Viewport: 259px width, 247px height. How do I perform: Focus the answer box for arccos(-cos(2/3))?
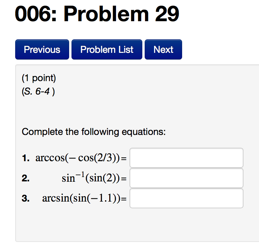pos(186,158)
